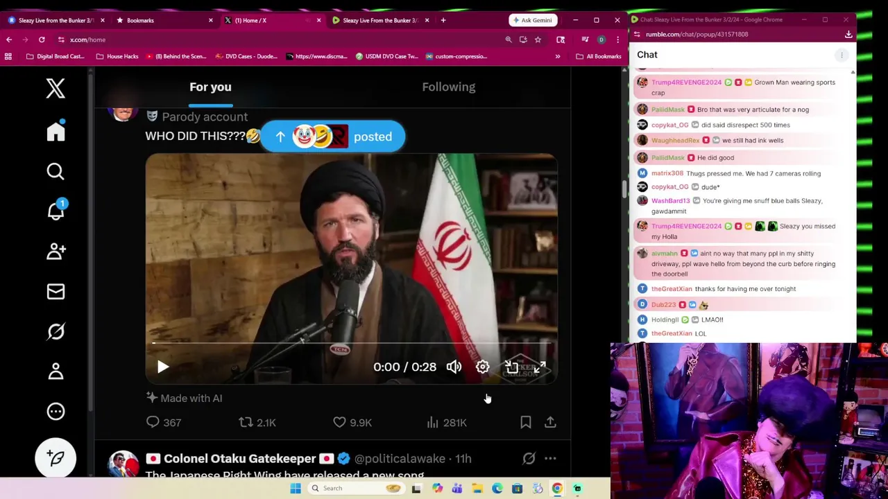
Task: Open File Explorer from the taskbar
Action: tap(477, 489)
